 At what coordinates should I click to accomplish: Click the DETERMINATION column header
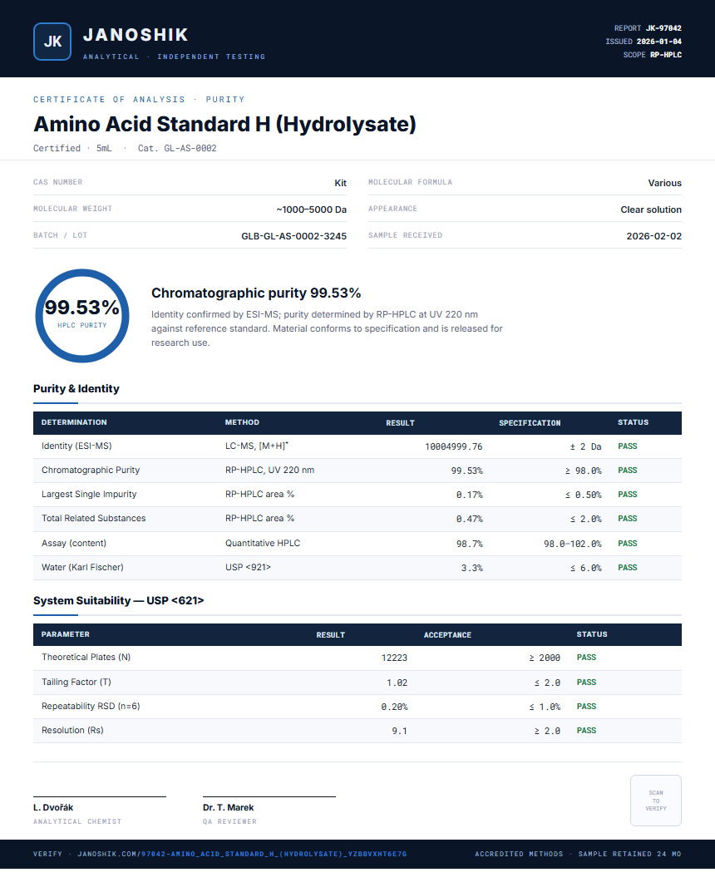(x=74, y=422)
